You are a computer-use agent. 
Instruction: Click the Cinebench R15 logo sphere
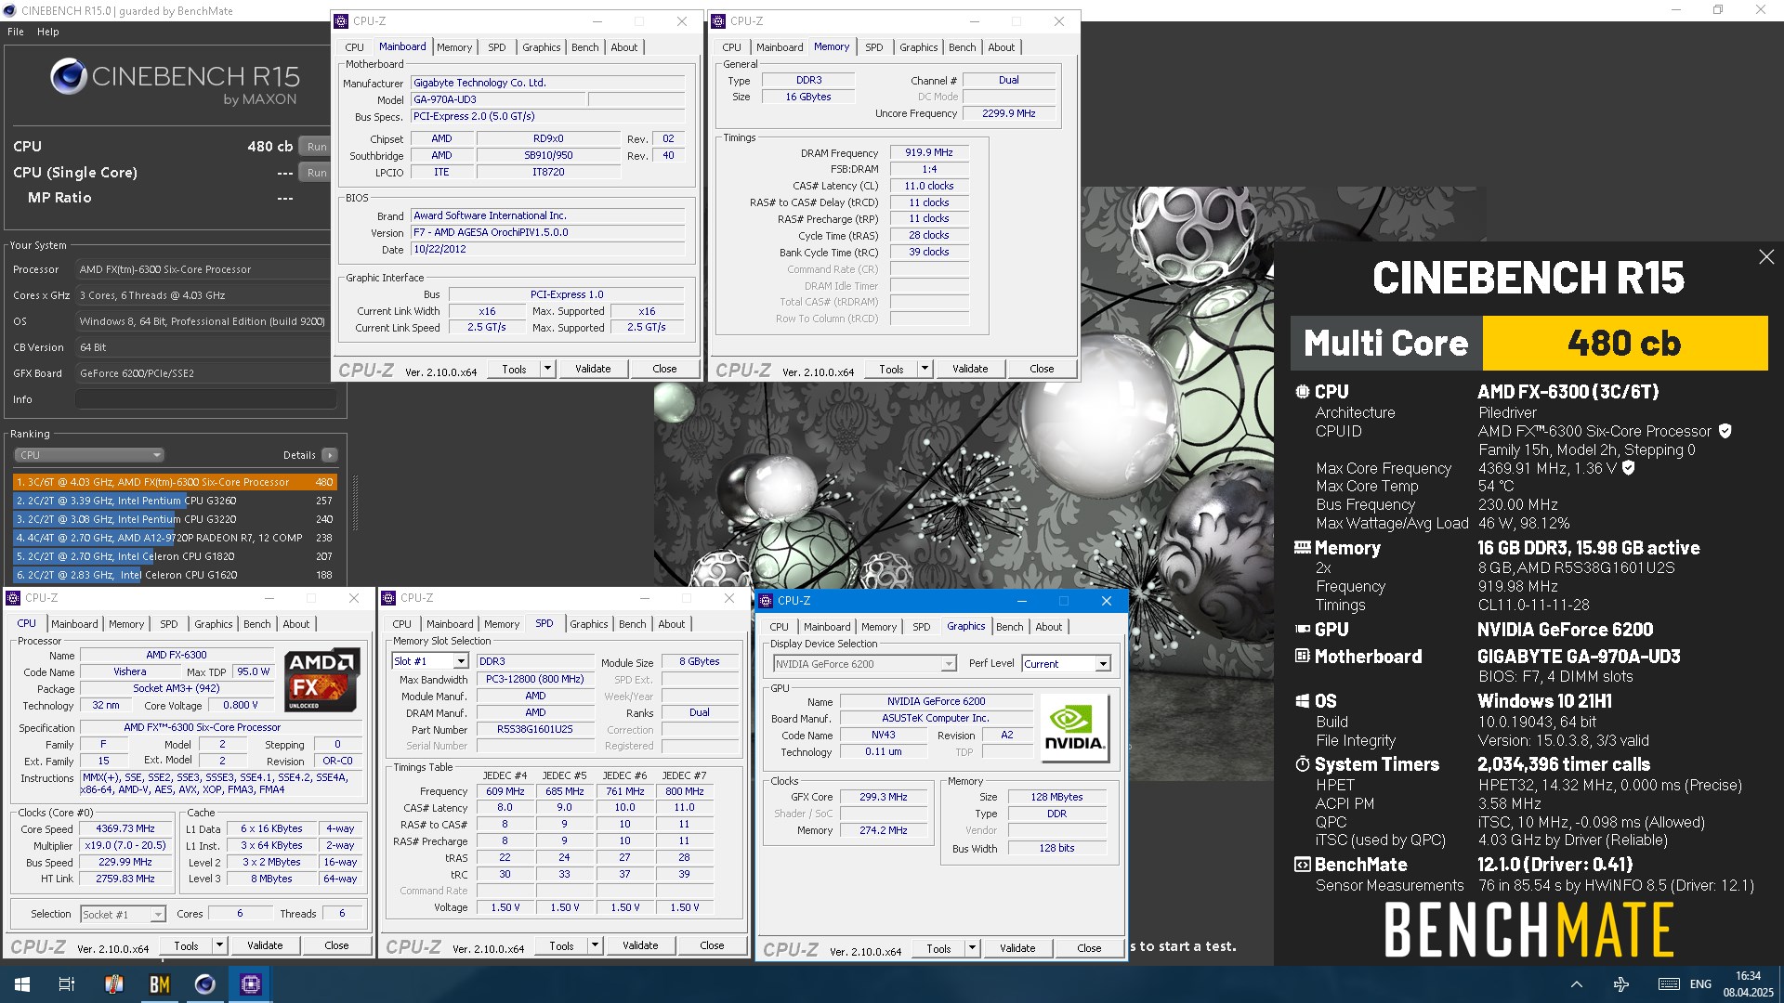click(68, 76)
